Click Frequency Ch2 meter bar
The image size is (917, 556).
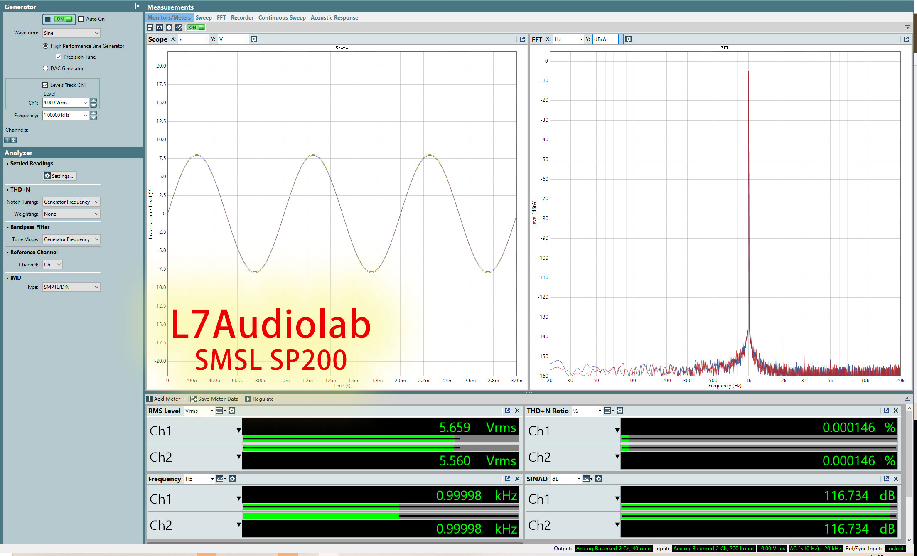pyautogui.click(x=380, y=516)
